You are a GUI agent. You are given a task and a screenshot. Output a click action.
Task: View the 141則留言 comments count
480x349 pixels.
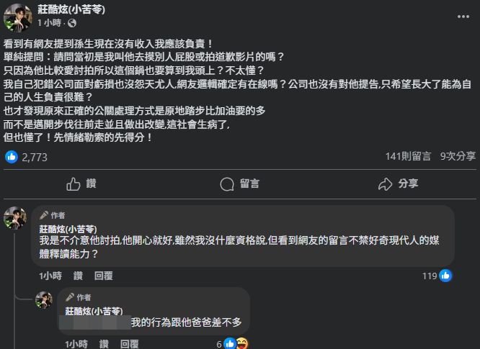click(408, 156)
